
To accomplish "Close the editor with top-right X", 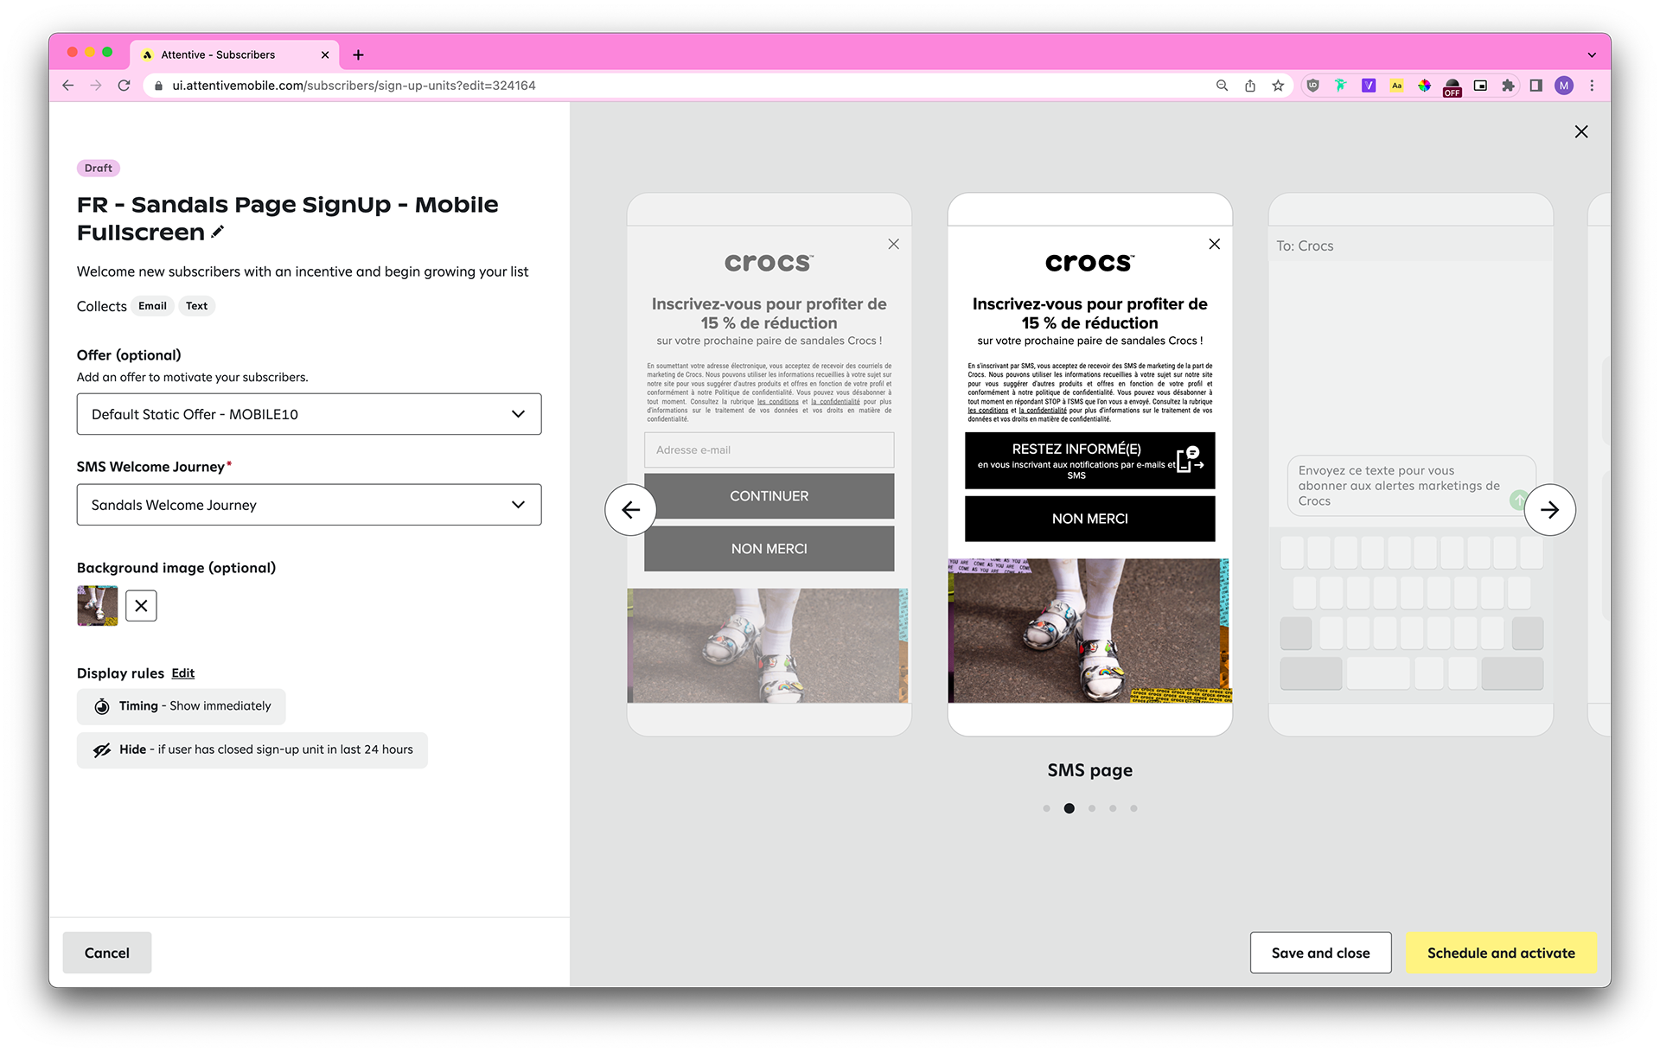I will click(1581, 131).
